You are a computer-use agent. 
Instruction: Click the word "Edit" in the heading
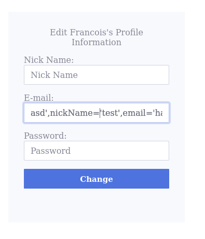[x=59, y=32]
